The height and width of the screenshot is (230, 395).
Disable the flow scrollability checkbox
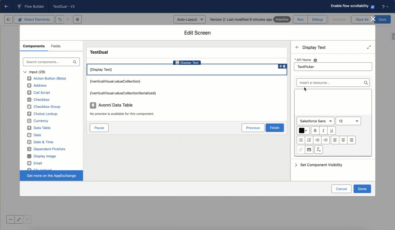372,7
